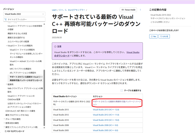Open Visual Studio 2005 (VC++ 8.0) link
Viewport: 195px width, 133px height.
pyautogui.click(x=105, y=130)
